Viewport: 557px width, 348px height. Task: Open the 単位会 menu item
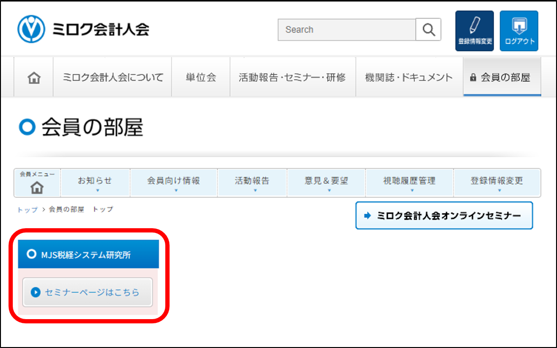pyautogui.click(x=201, y=77)
